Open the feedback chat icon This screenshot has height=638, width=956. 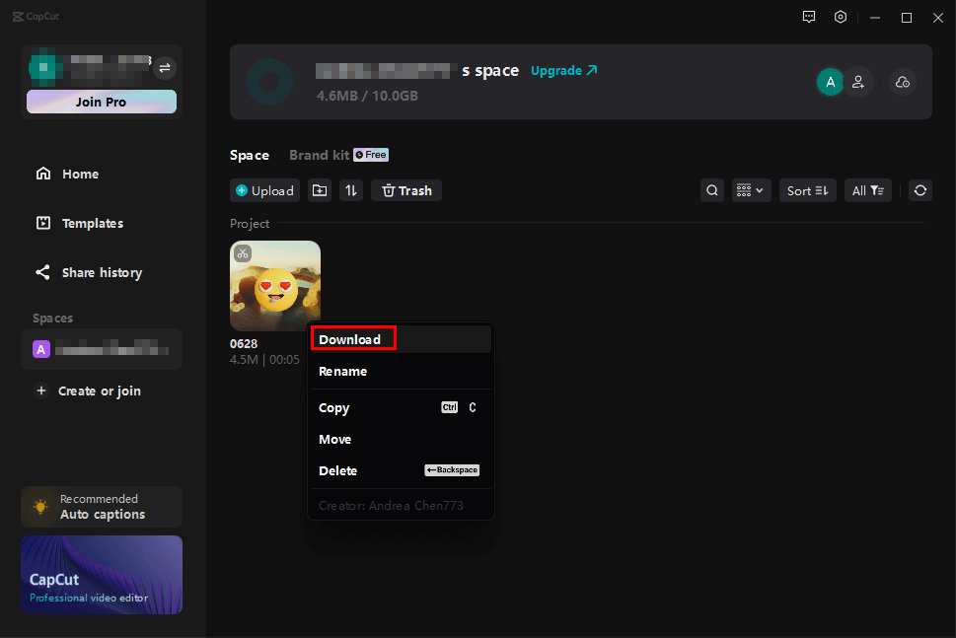click(x=809, y=17)
